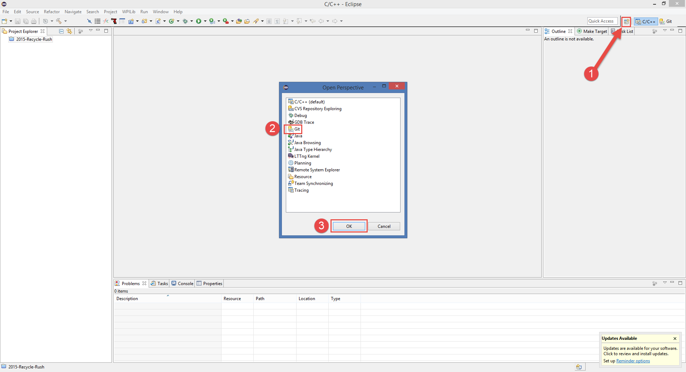Open the Window menu

[161, 12]
